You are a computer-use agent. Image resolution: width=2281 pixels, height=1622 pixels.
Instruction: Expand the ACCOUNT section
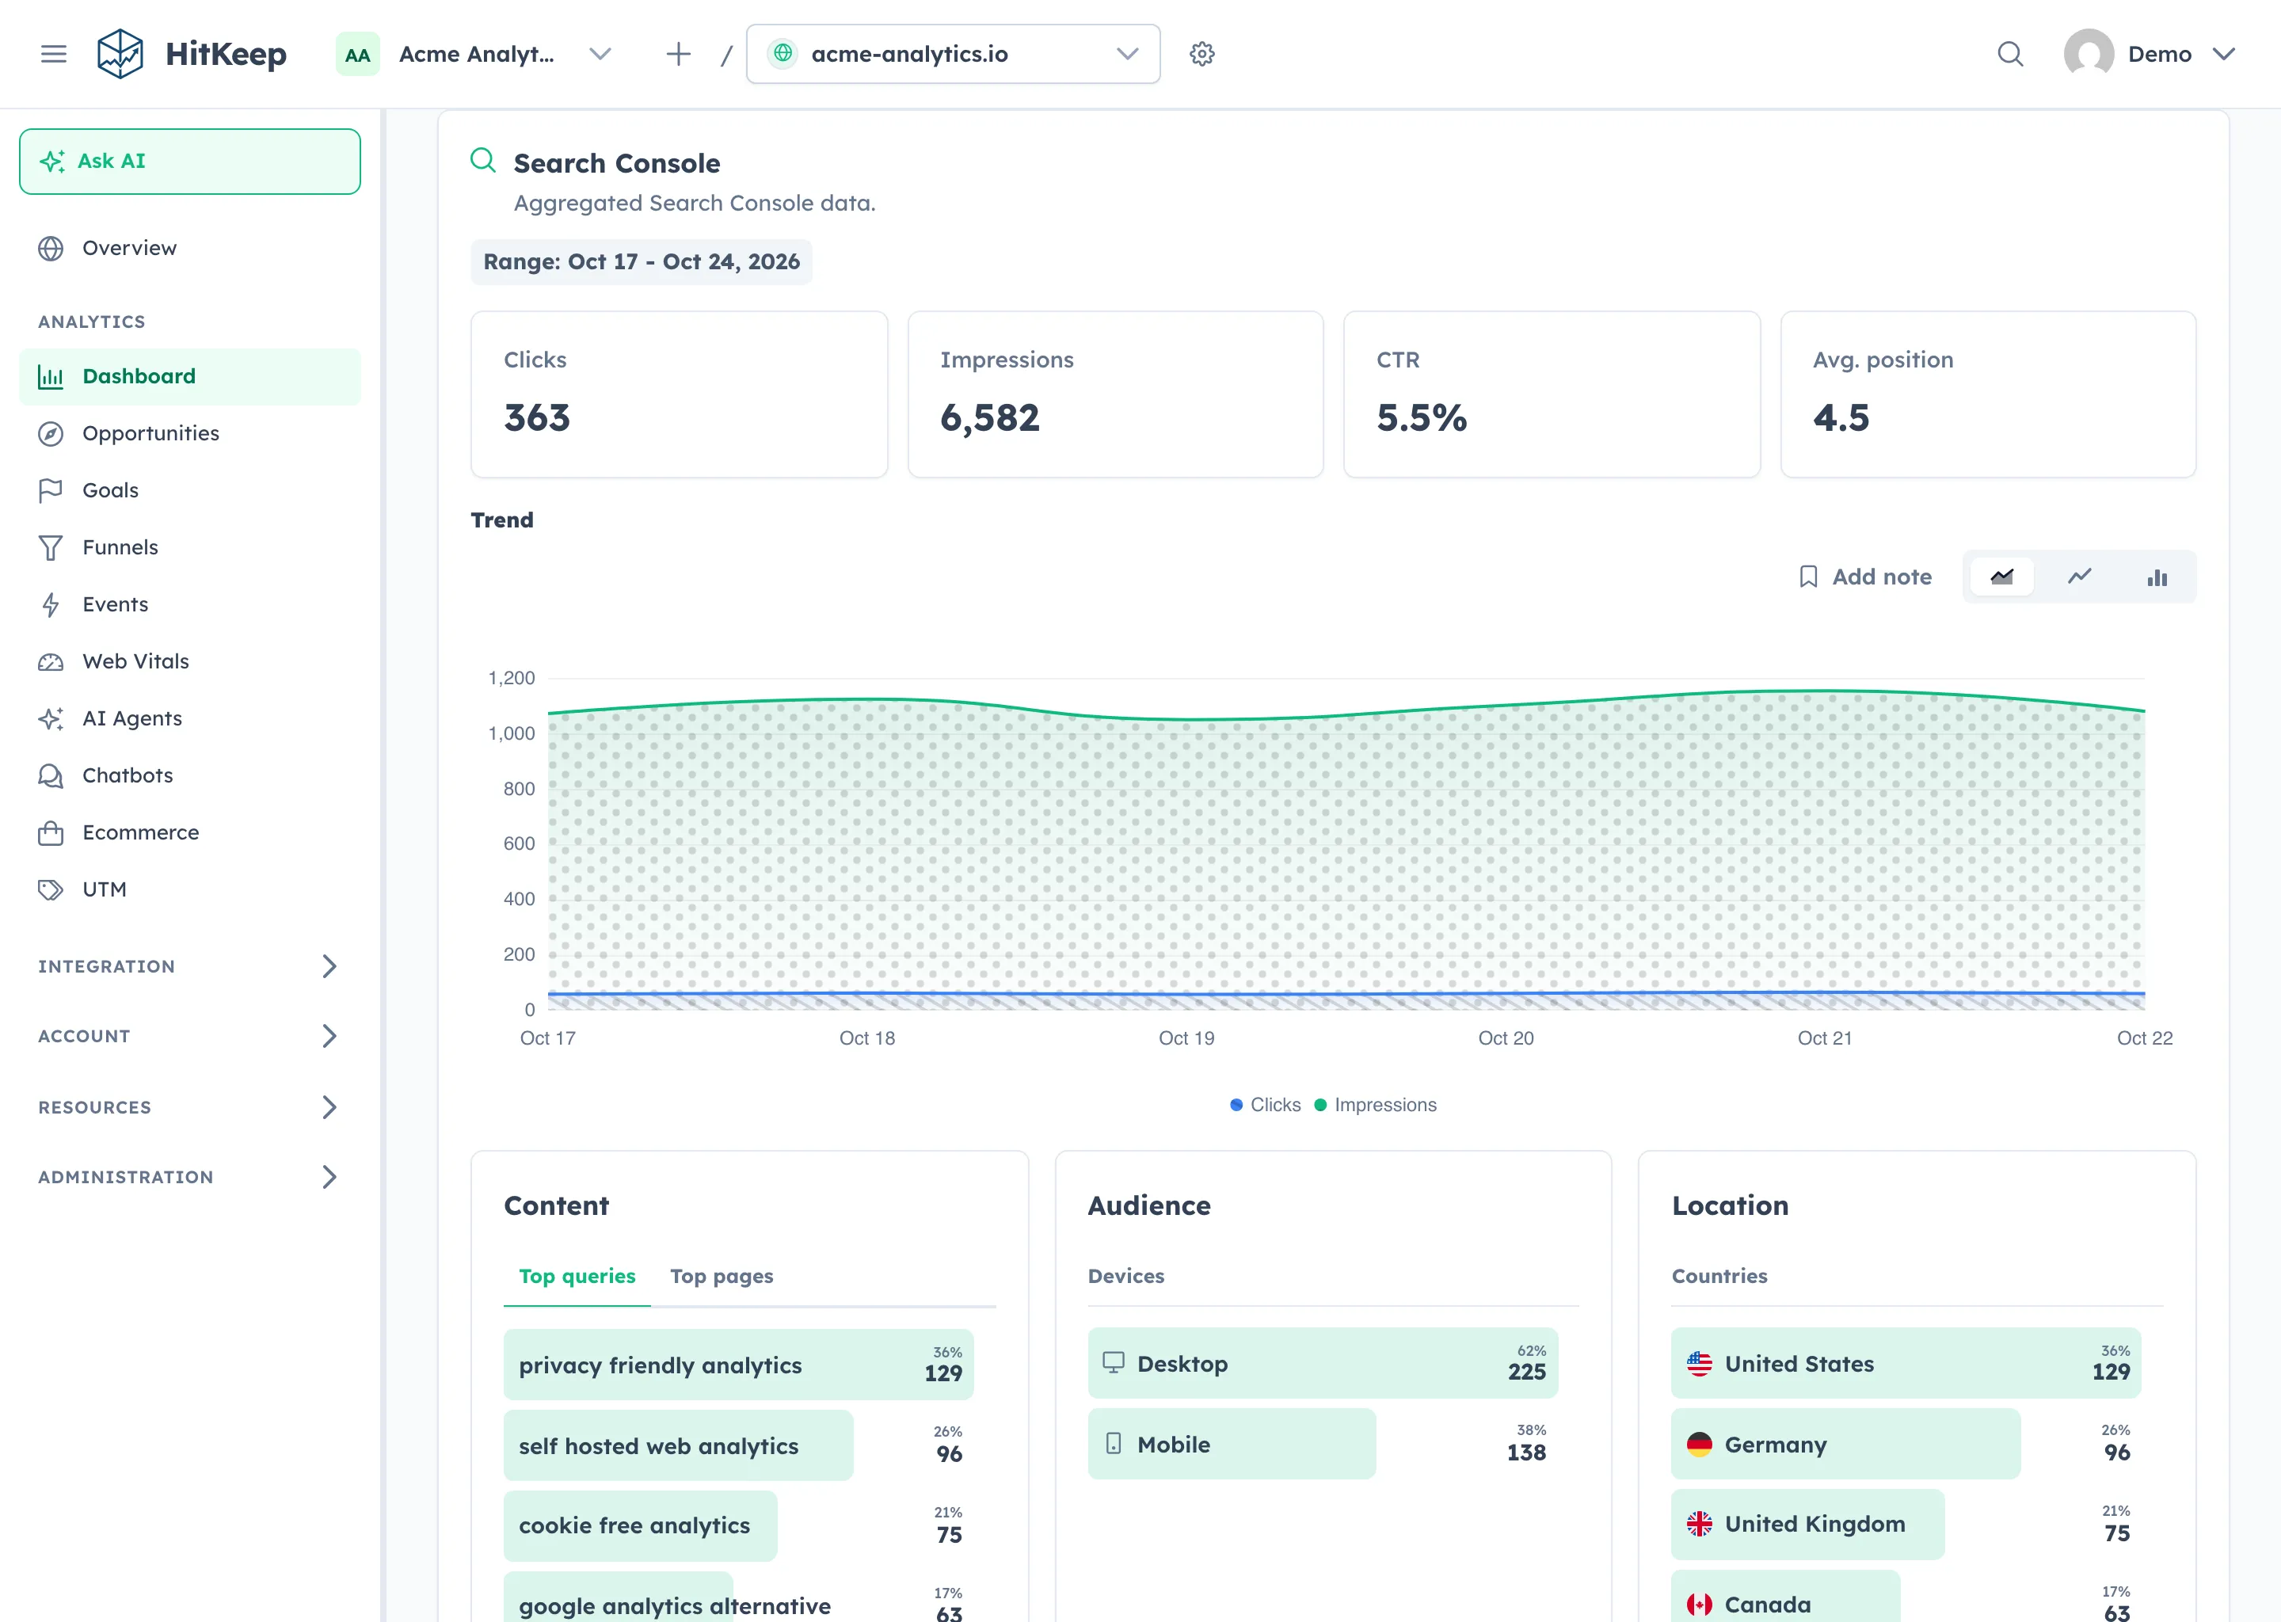[190, 1036]
